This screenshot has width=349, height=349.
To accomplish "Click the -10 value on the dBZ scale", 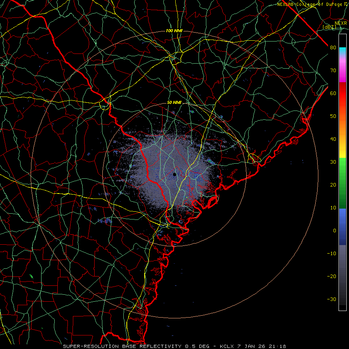I will [x=332, y=254].
